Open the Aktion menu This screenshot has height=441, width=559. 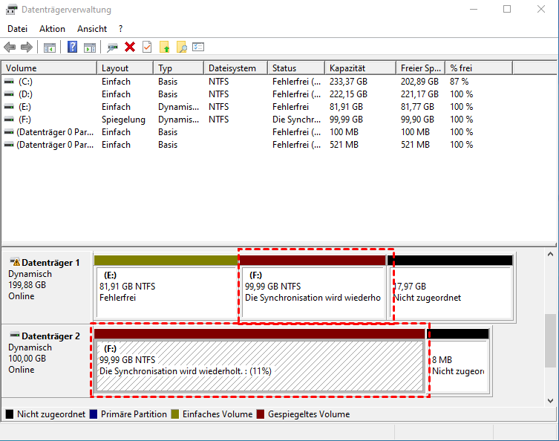(52, 29)
